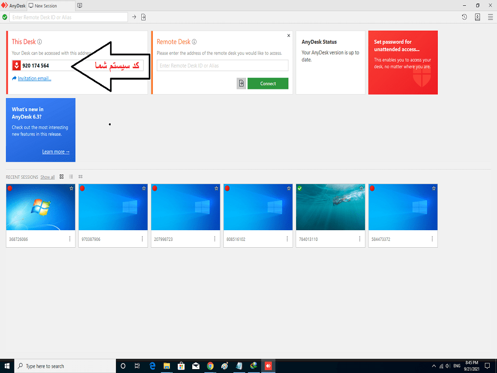The height and width of the screenshot is (373, 497).
Task: Click the This Desk ID 920 174 564
Action: click(35, 66)
